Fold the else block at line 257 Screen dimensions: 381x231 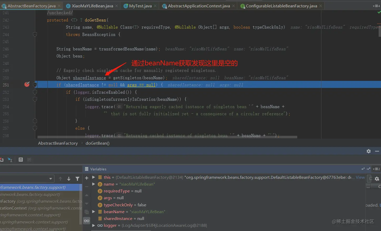point(35,128)
